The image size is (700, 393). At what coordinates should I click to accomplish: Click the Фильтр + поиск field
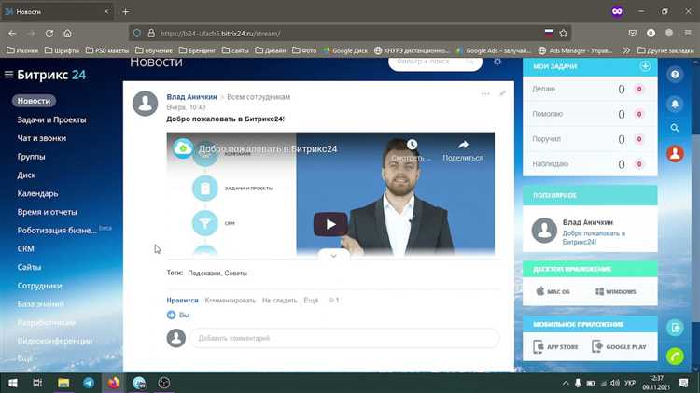click(x=435, y=62)
